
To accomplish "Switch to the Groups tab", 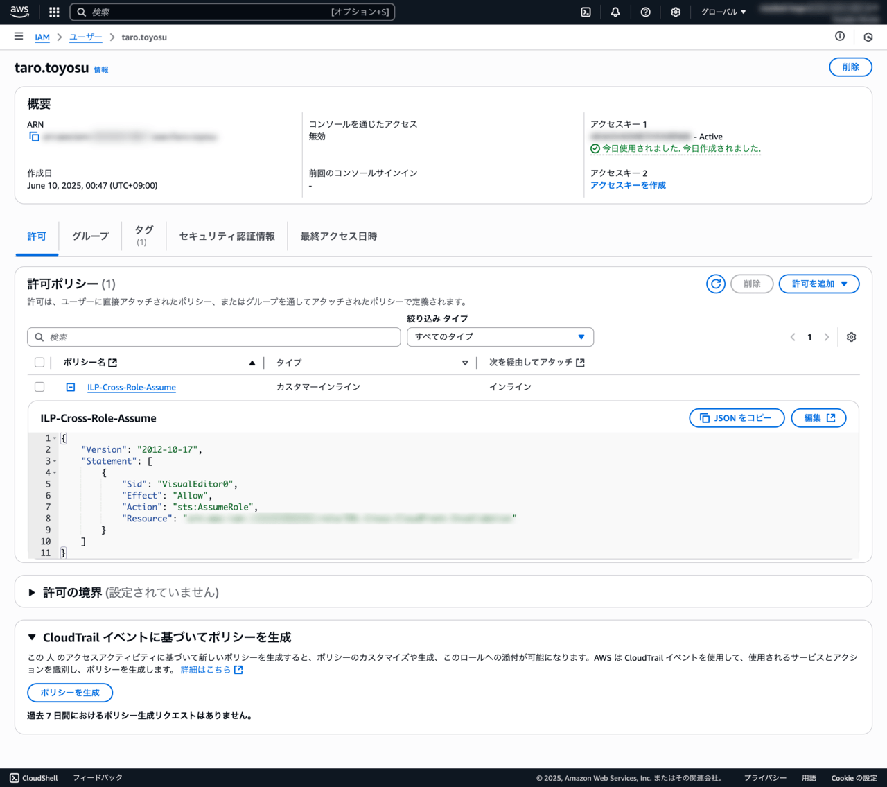I will [91, 236].
